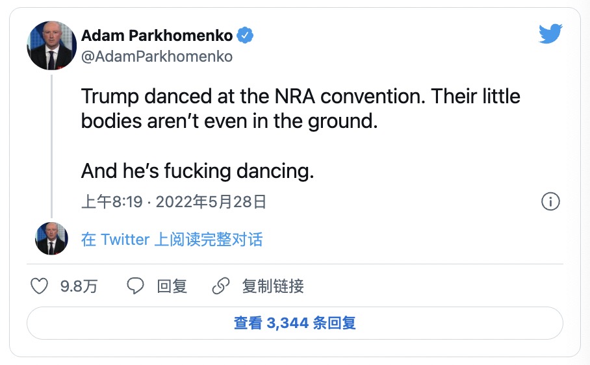590x365 pixels.
Task: Click the 9.8万 like count
Action: (79, 286)
